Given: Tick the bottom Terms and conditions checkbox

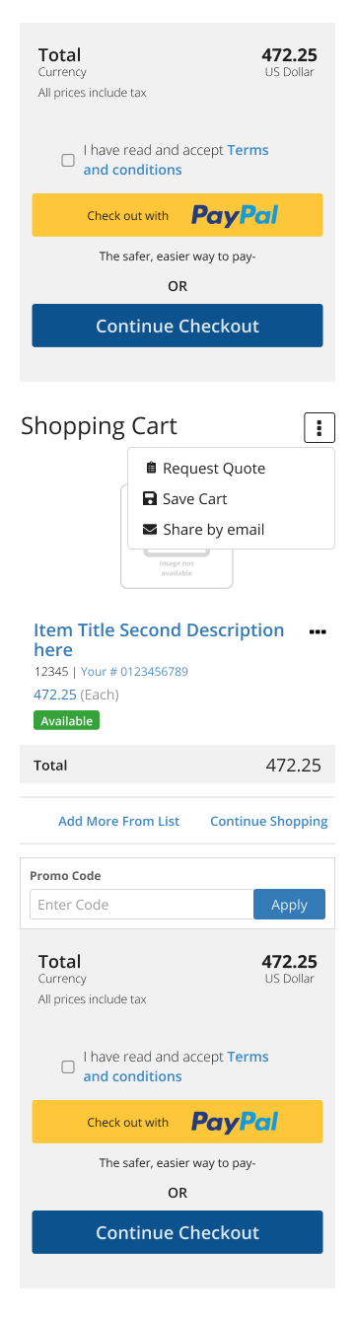Looking at the screenshot, I should click(68, 1066).
